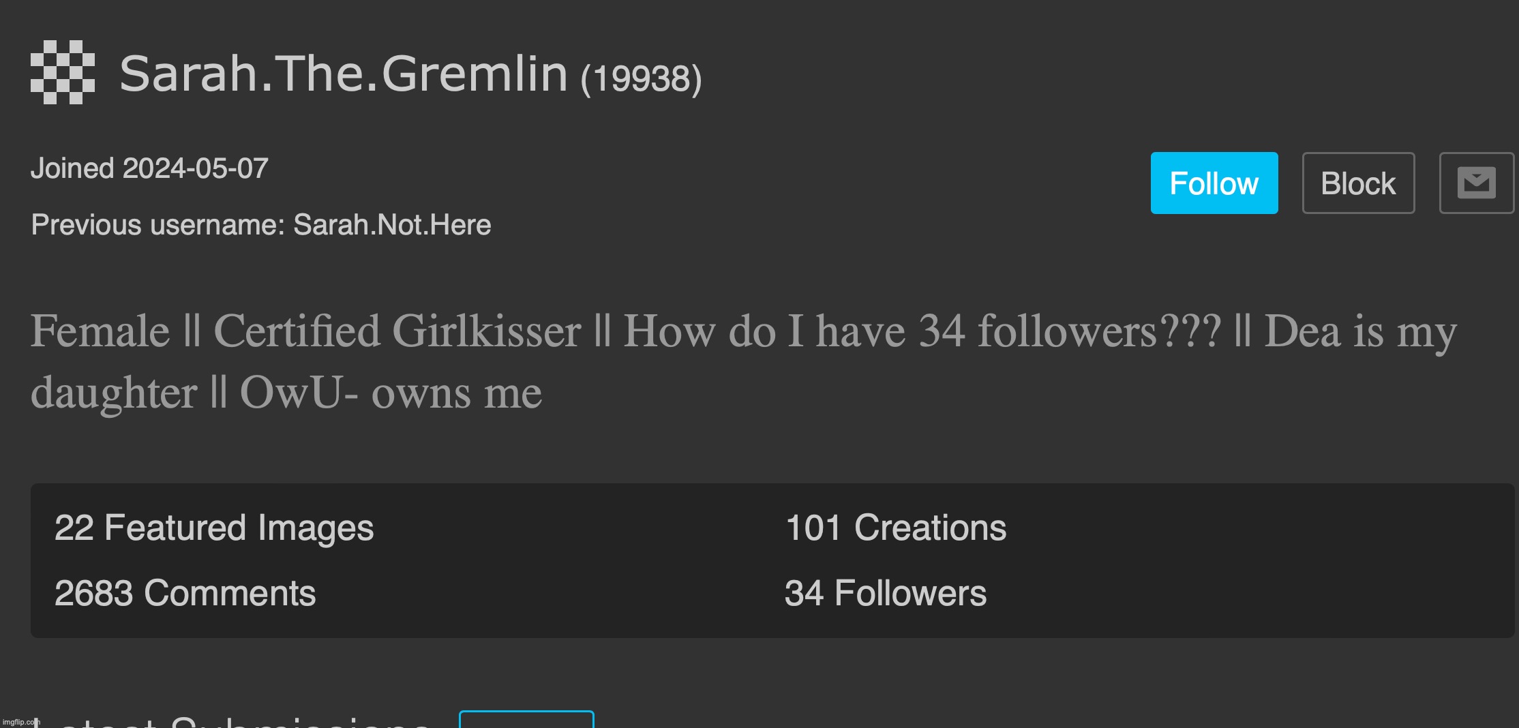Viewport: 1519px width, 728px height.
Task: View the 34 Followers stat
Action: (x=885, y=593)
